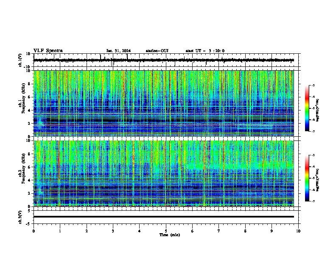This screenshot has height=259, width=336.
Task: Click the 6 kHz tick on ch.2 frequency axis
Action: tap(29, 167)
